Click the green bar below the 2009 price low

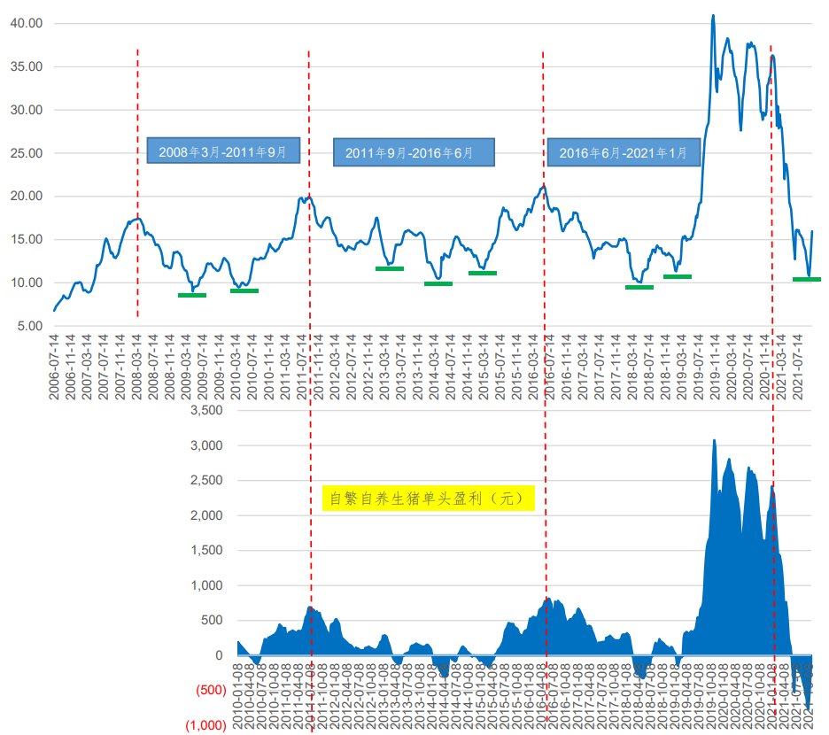192,295
